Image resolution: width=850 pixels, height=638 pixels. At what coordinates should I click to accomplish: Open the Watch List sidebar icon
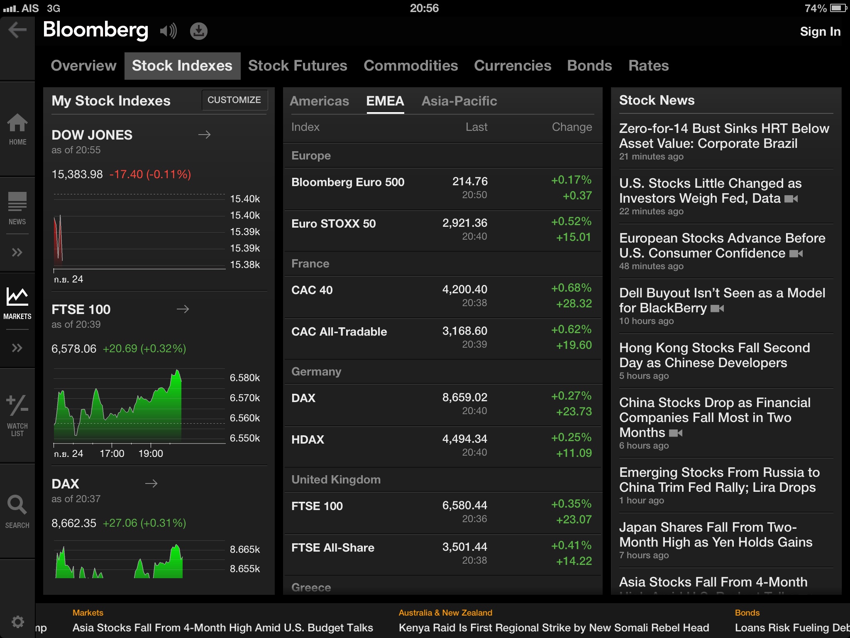click(17, 415)
